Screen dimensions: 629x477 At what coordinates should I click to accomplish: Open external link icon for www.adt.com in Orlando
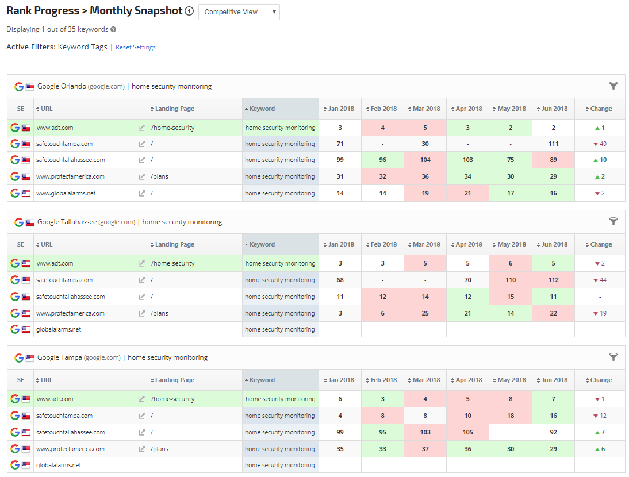142,128
